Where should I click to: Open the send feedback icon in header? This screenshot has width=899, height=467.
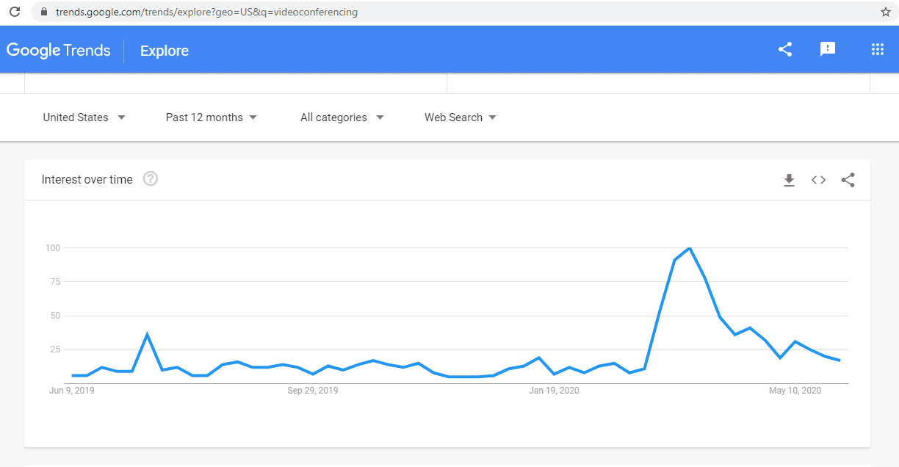tap(828, 49)
